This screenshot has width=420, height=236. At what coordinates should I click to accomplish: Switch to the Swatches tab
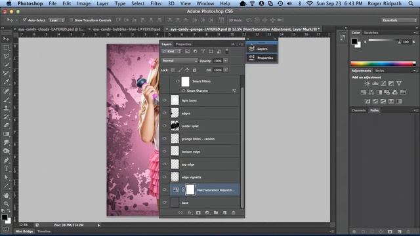(371, 33)
